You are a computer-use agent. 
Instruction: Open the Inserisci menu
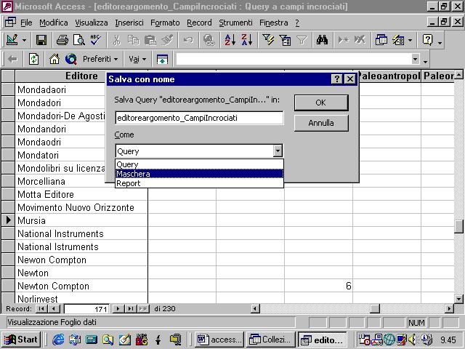point(129,23)
